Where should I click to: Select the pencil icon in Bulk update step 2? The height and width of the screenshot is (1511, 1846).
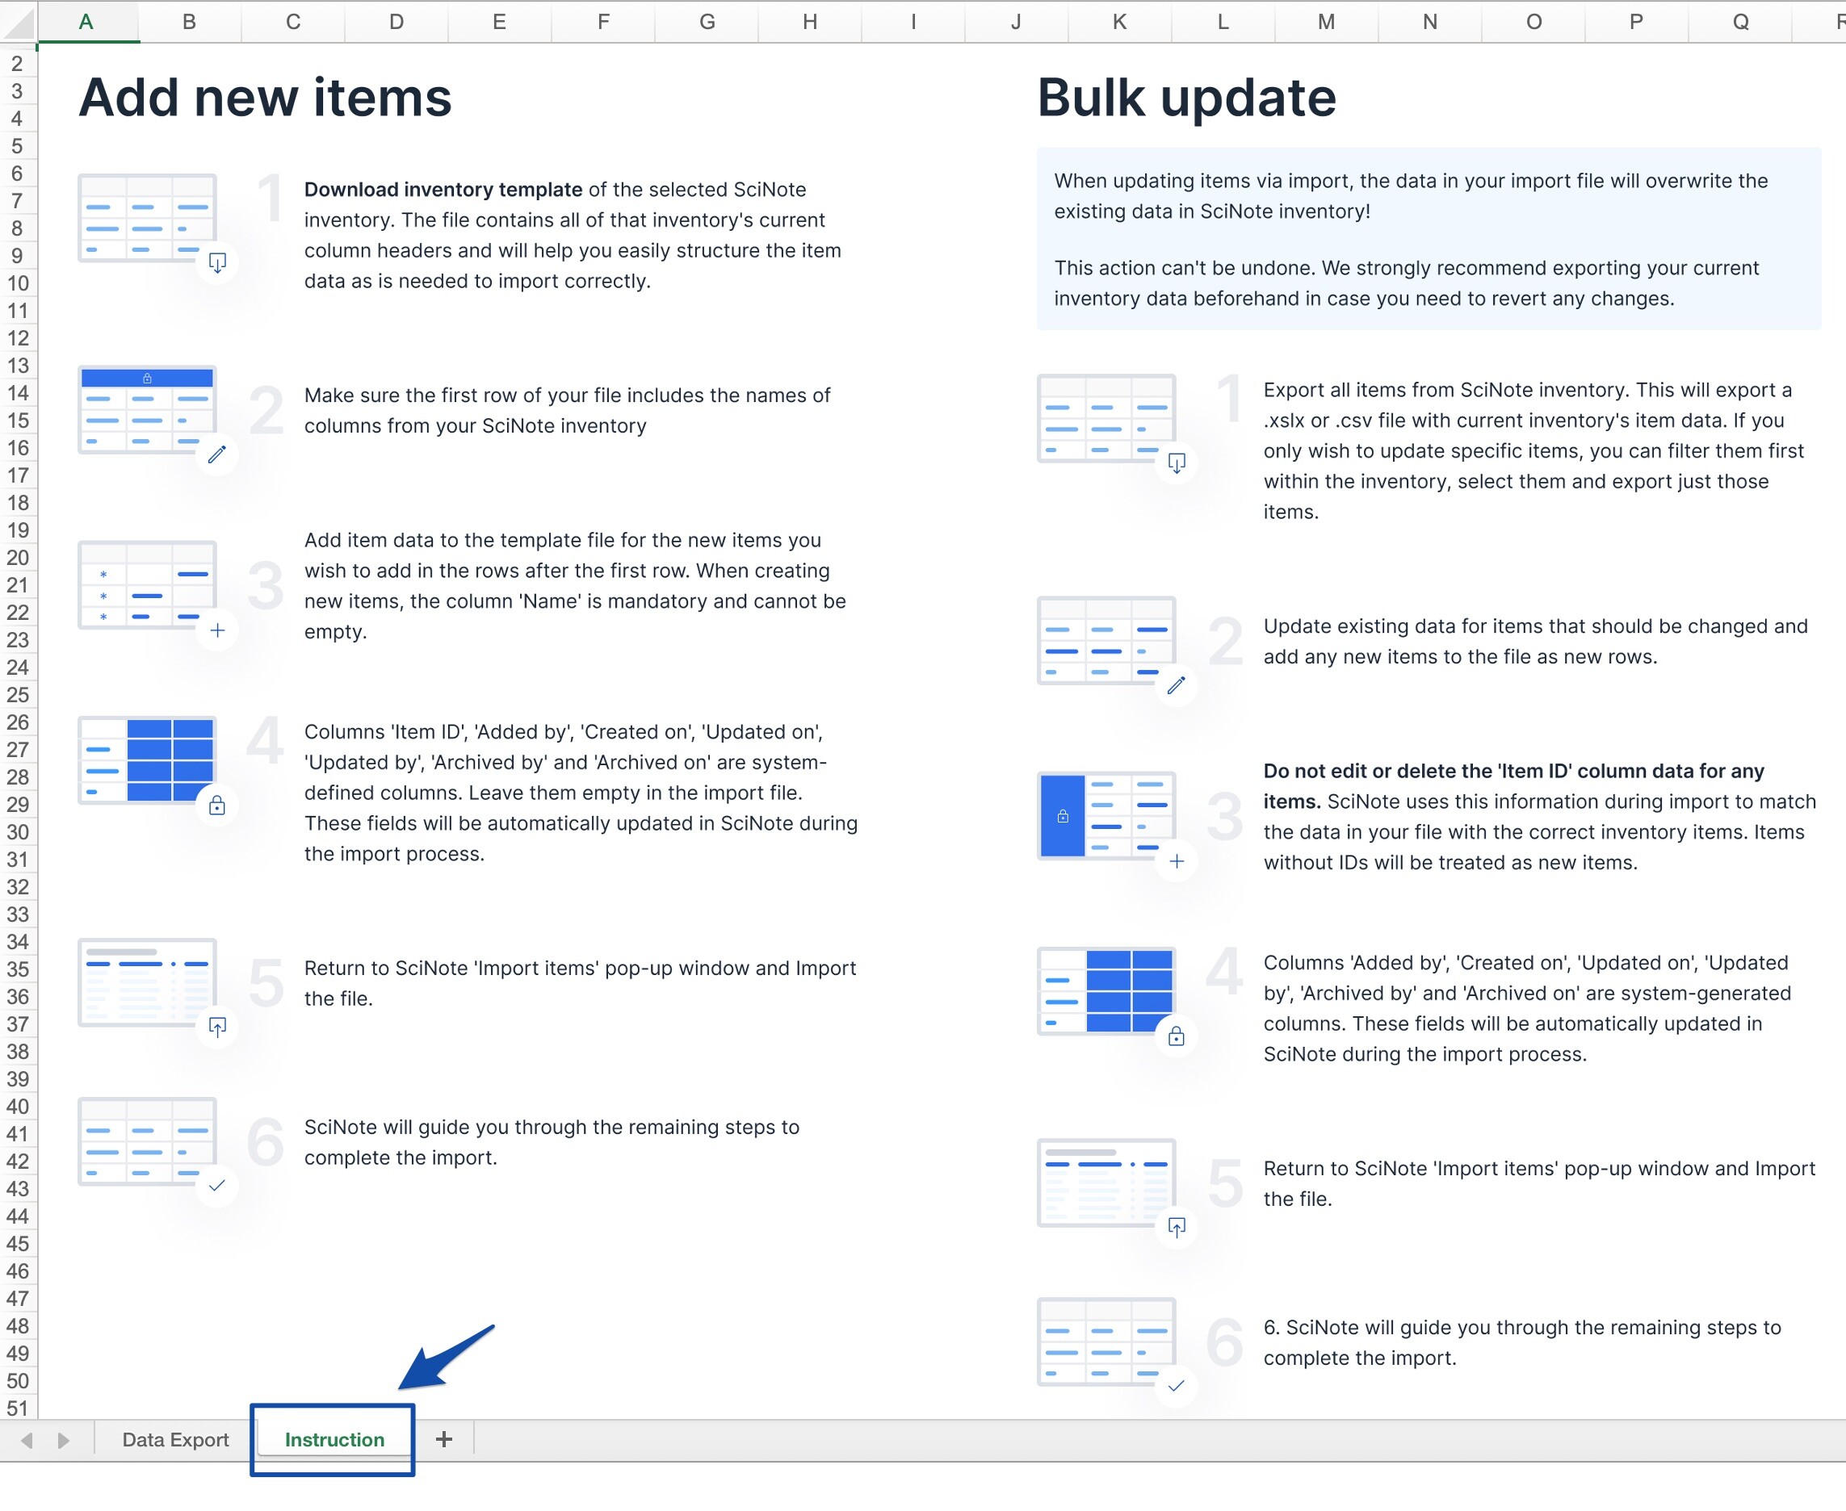tap(1177, 687)
